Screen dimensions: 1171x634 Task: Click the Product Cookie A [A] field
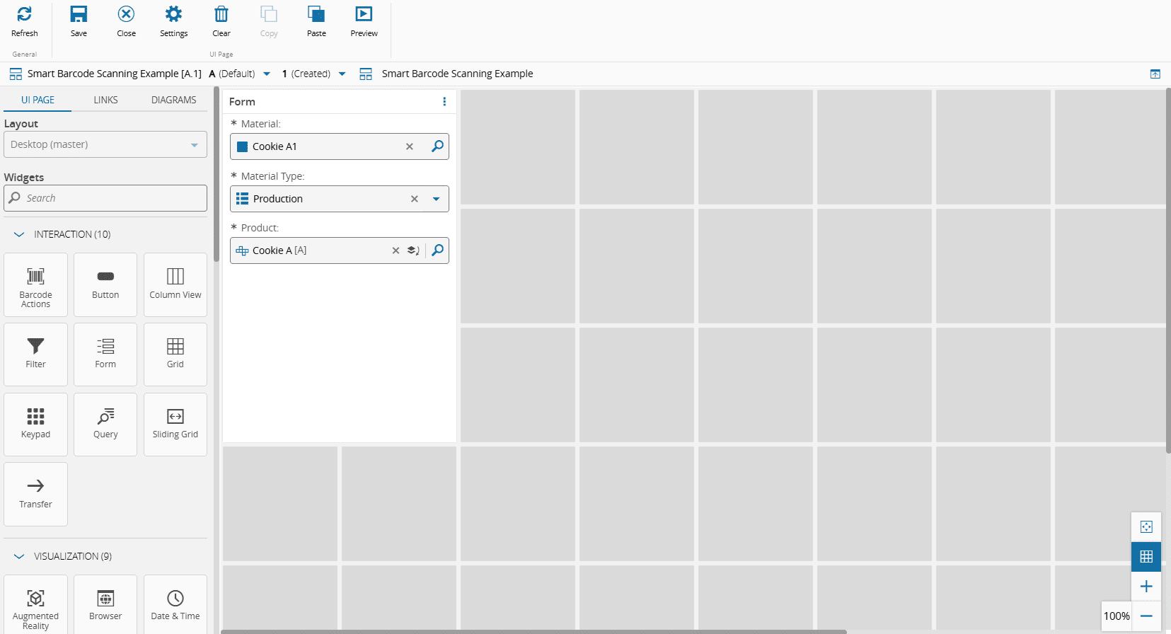[x=340, y=250]
